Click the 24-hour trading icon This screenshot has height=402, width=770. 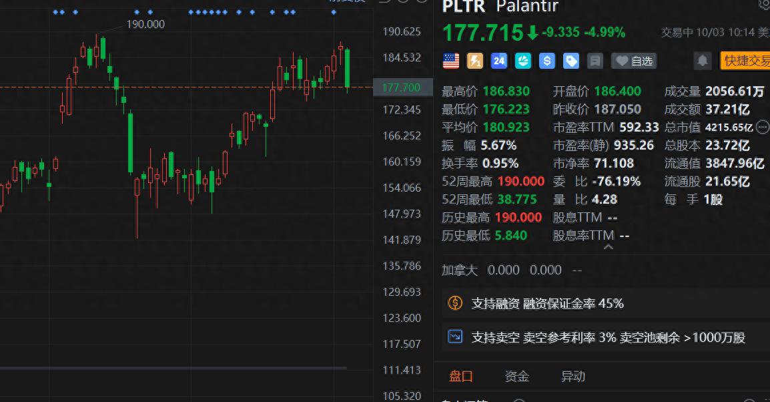[x=498, y=61]
